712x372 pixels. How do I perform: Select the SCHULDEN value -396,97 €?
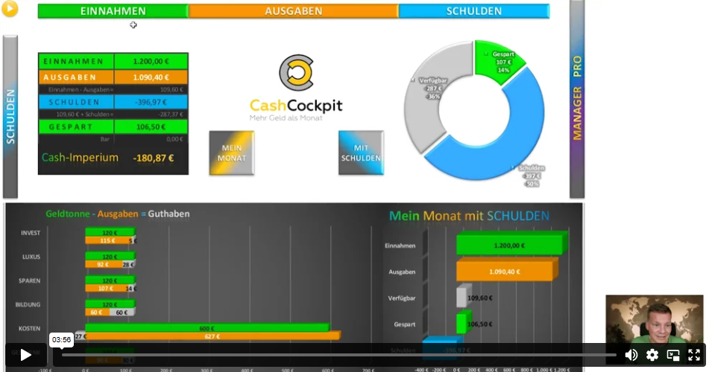tap(151, 102)
